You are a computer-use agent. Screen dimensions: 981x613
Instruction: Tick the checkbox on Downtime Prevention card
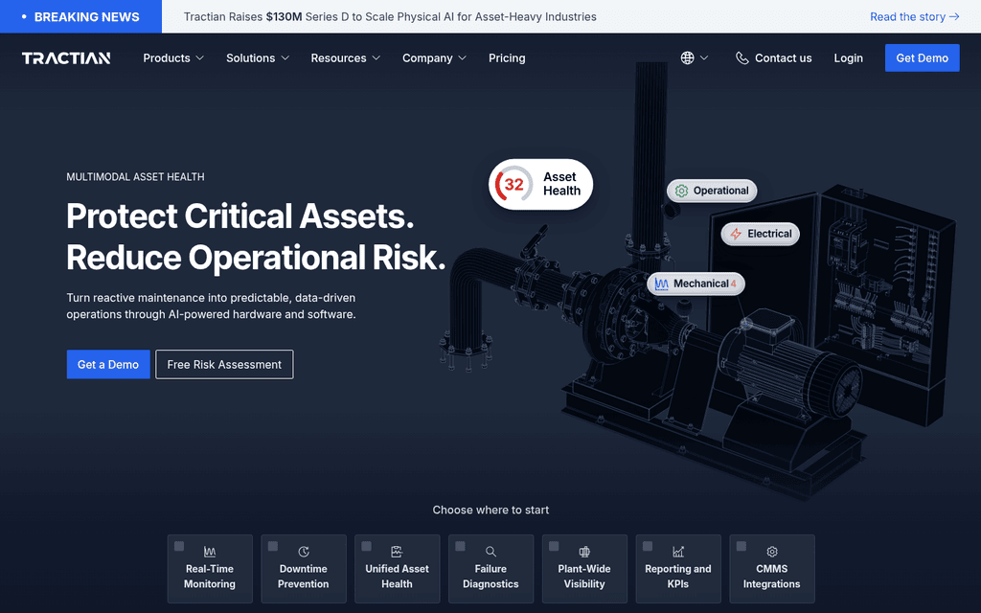coord(273,546)
